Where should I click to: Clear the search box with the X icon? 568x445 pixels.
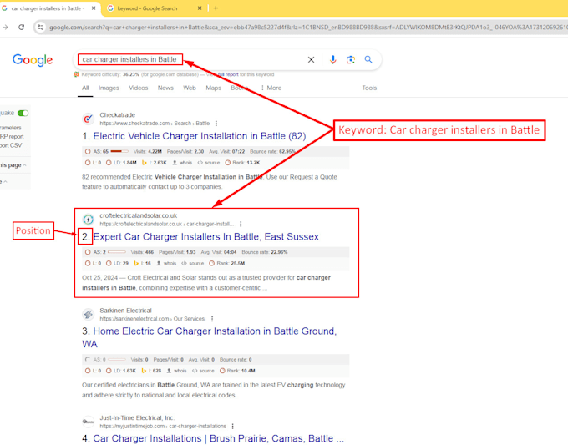pyautogui.click(x=311, y=60)
